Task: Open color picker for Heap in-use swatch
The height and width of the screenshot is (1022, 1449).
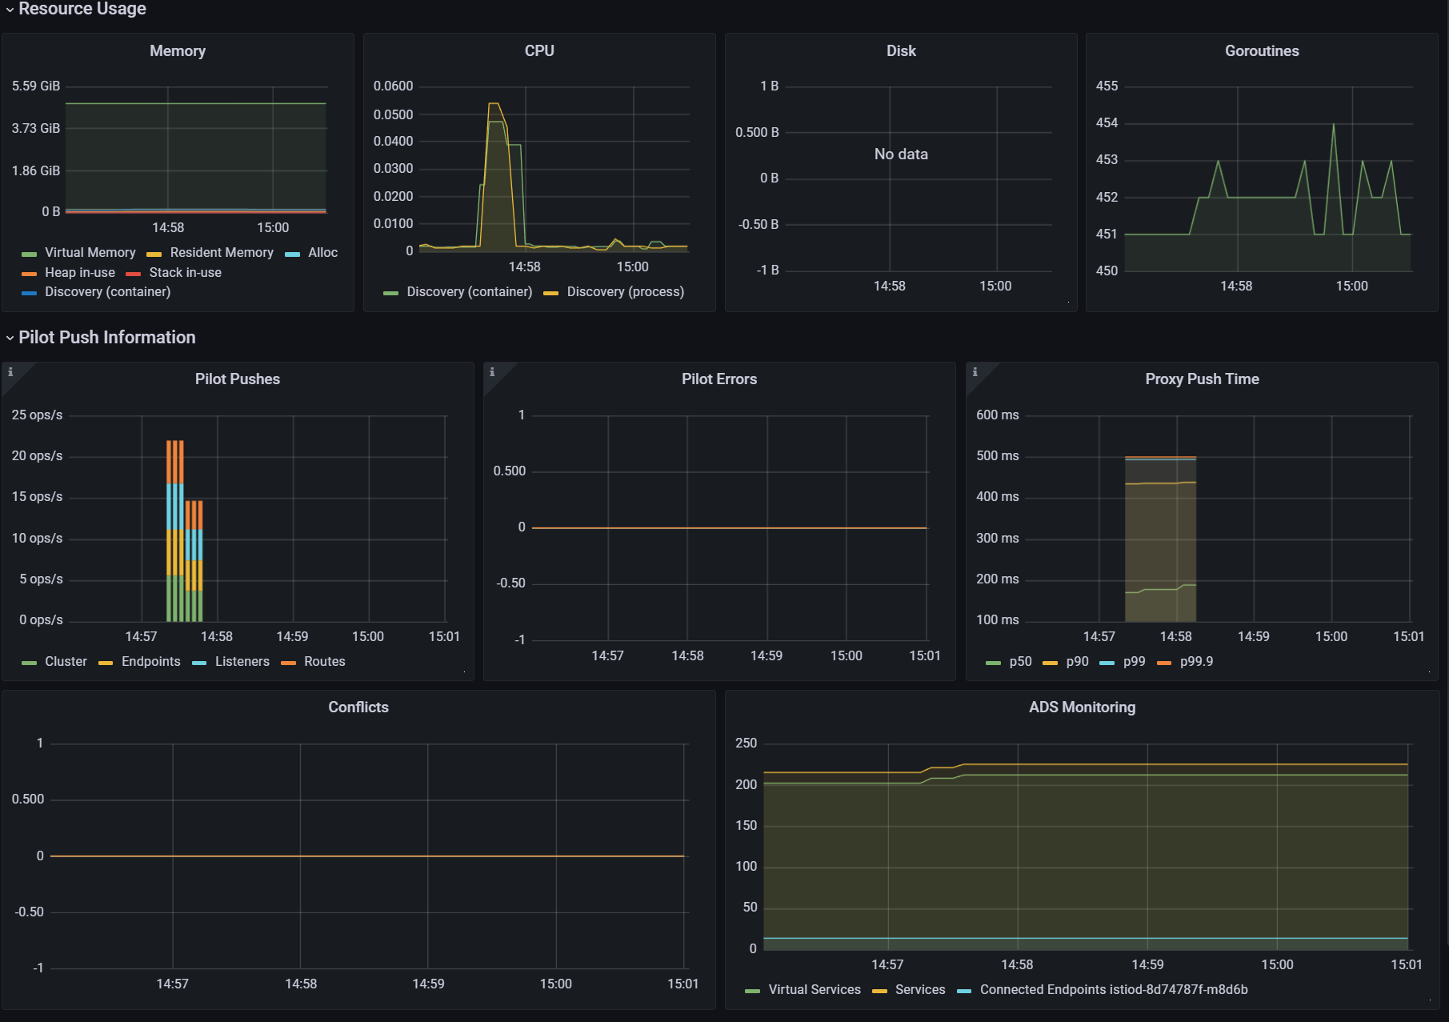Action: tap(30, 274)
